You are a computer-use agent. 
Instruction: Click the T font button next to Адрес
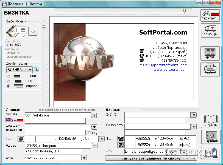(95, 146)
